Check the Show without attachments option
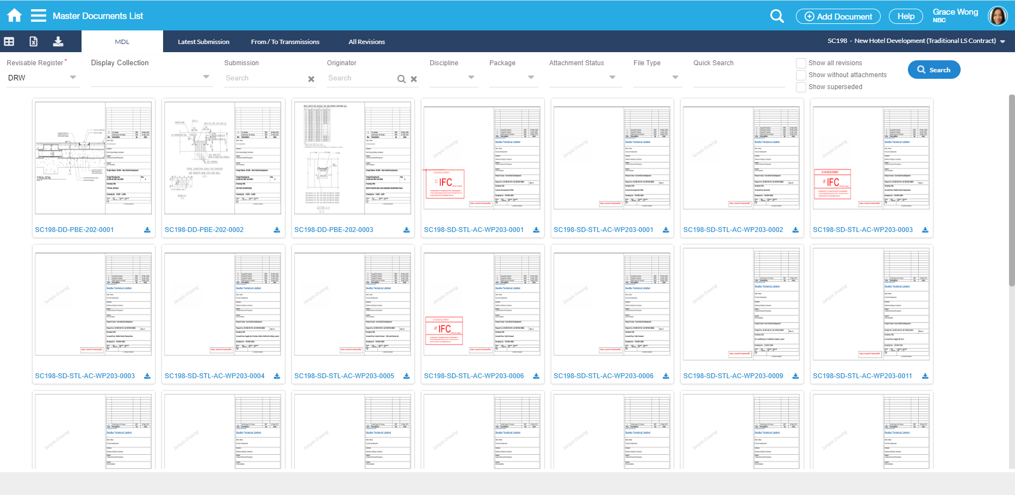 tap(800, 75)
